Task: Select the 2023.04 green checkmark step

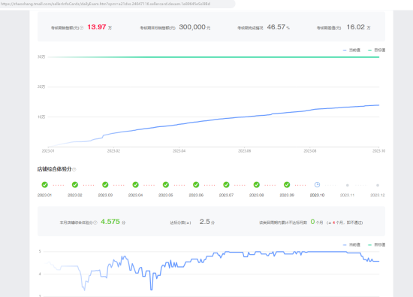Action: 136,185
